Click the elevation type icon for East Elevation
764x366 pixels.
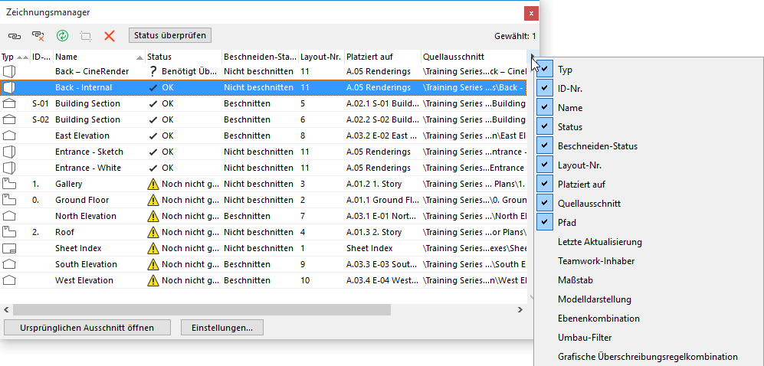pos(8,136)
